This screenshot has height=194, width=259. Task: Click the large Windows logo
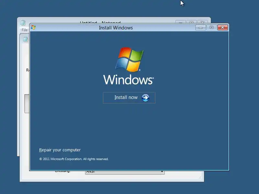pos(129,59)
